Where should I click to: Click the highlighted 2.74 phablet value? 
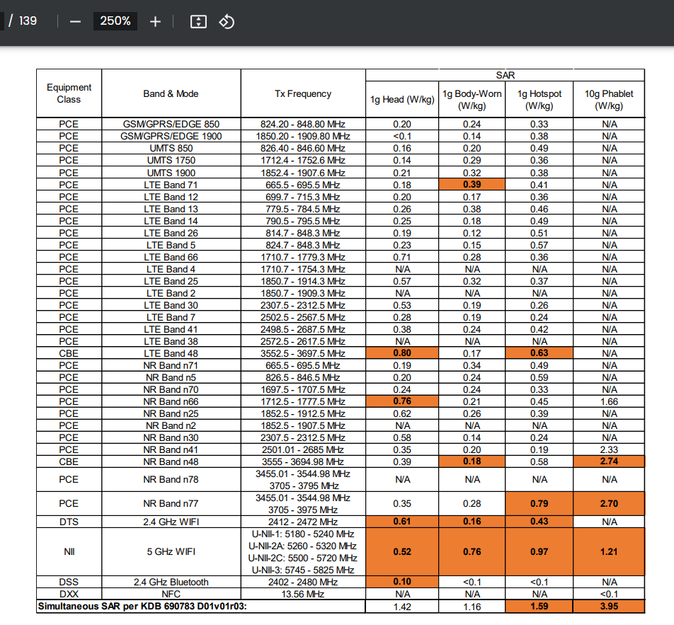[609, 461]
